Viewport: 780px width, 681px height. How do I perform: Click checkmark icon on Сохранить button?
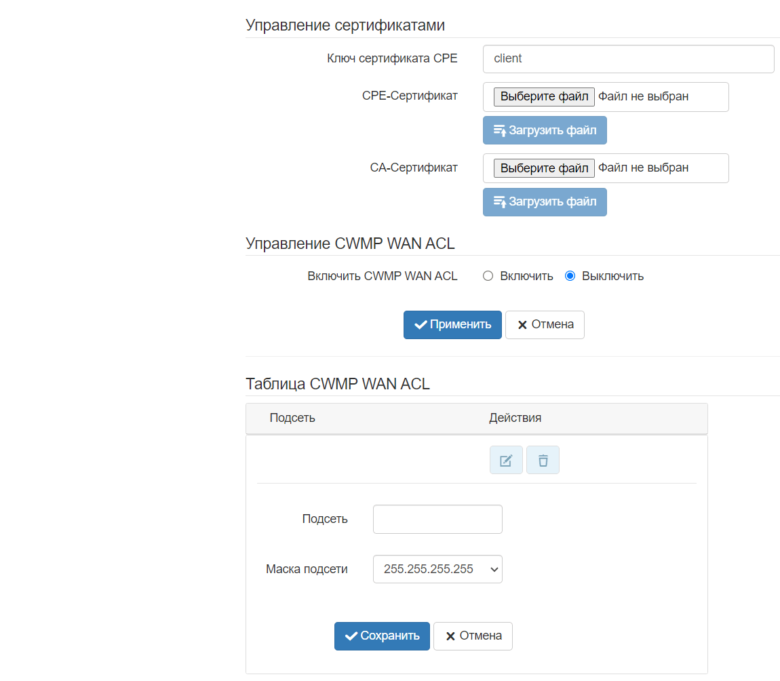coord(351,636)
